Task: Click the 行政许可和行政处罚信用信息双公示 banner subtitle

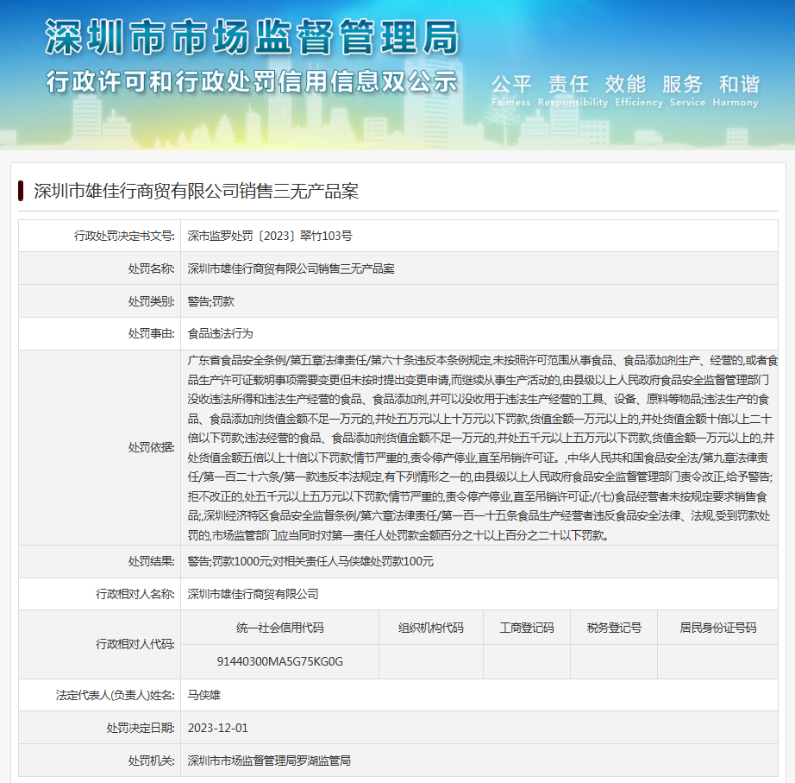Action: 252,82
